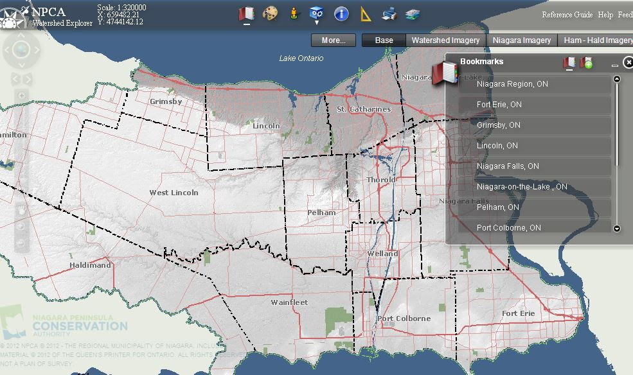The height and width of the screenshot is (375, 633).
Task: Click the blue Identify info icon
Action: point(341,13)
